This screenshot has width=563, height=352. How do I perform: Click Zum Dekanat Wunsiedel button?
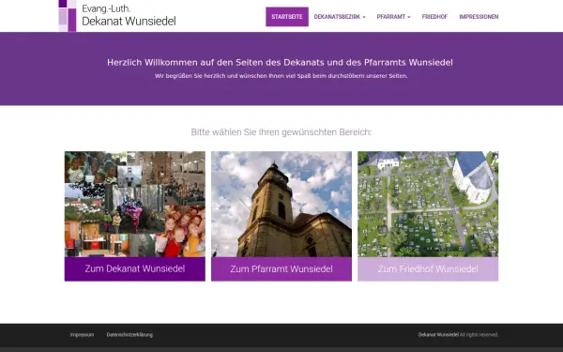click(x=135, y=268)
